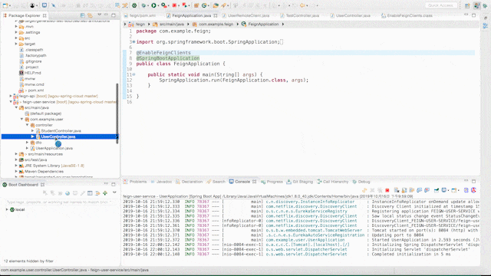Switch to EnableFeignClients.class tab
The width and height of the screenshot is (491, 276).
407,15
